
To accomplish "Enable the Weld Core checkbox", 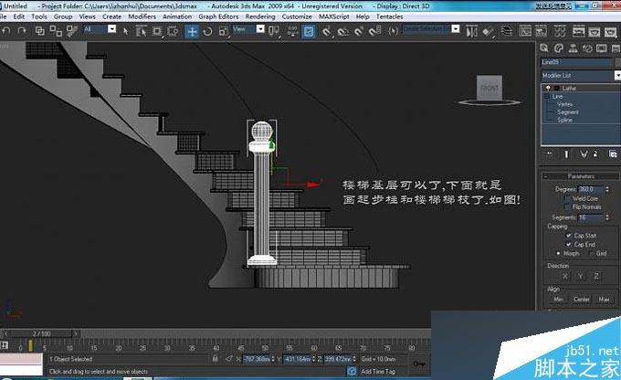I will coord(568,198).
